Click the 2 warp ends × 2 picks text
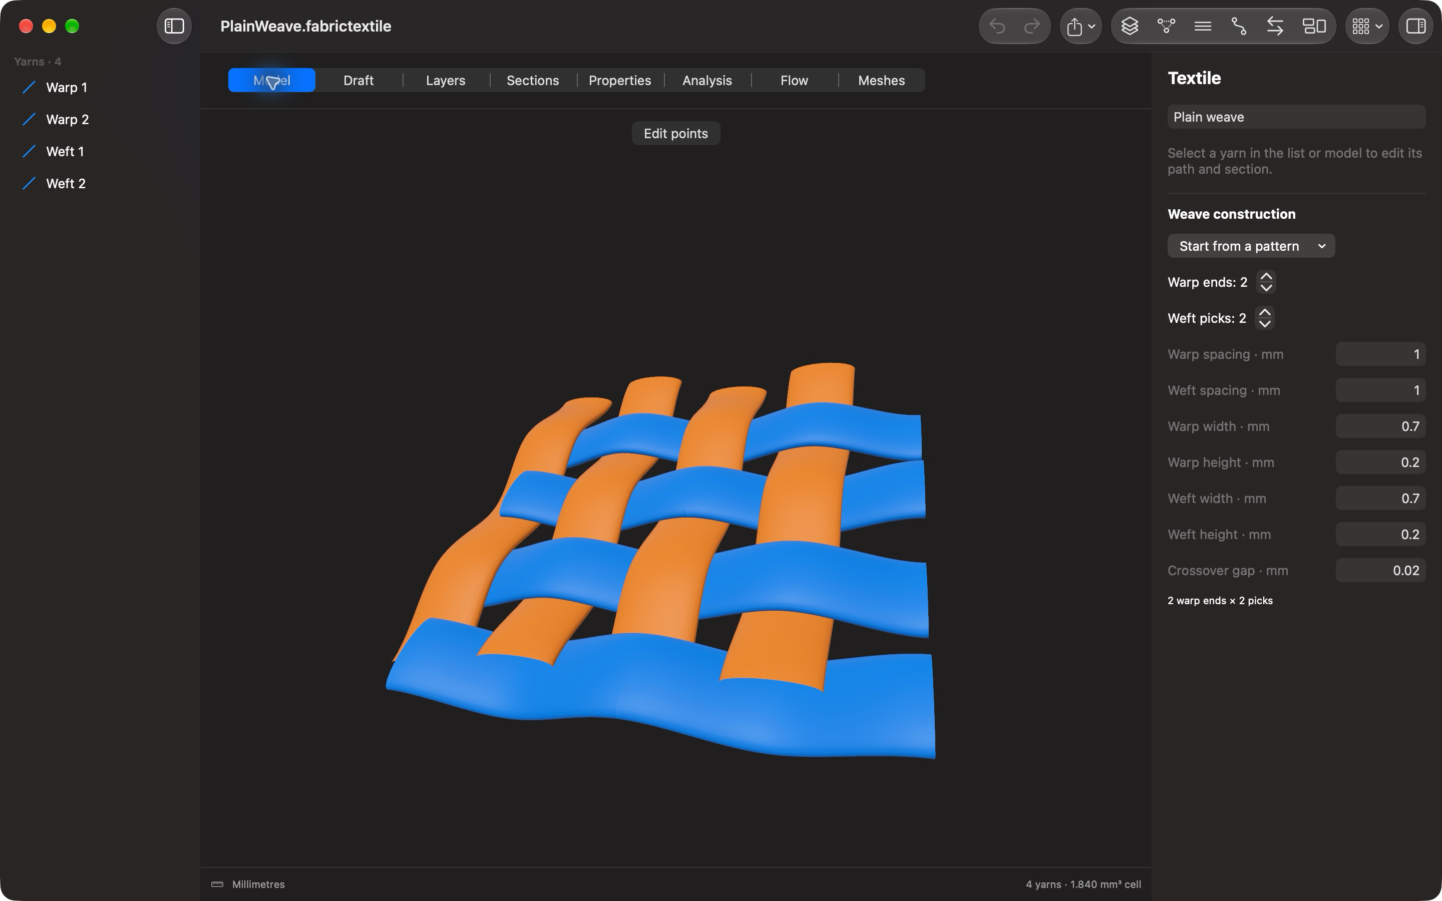The height and width of the screenshot is (901, 1442). click(x=1220, y=601)
